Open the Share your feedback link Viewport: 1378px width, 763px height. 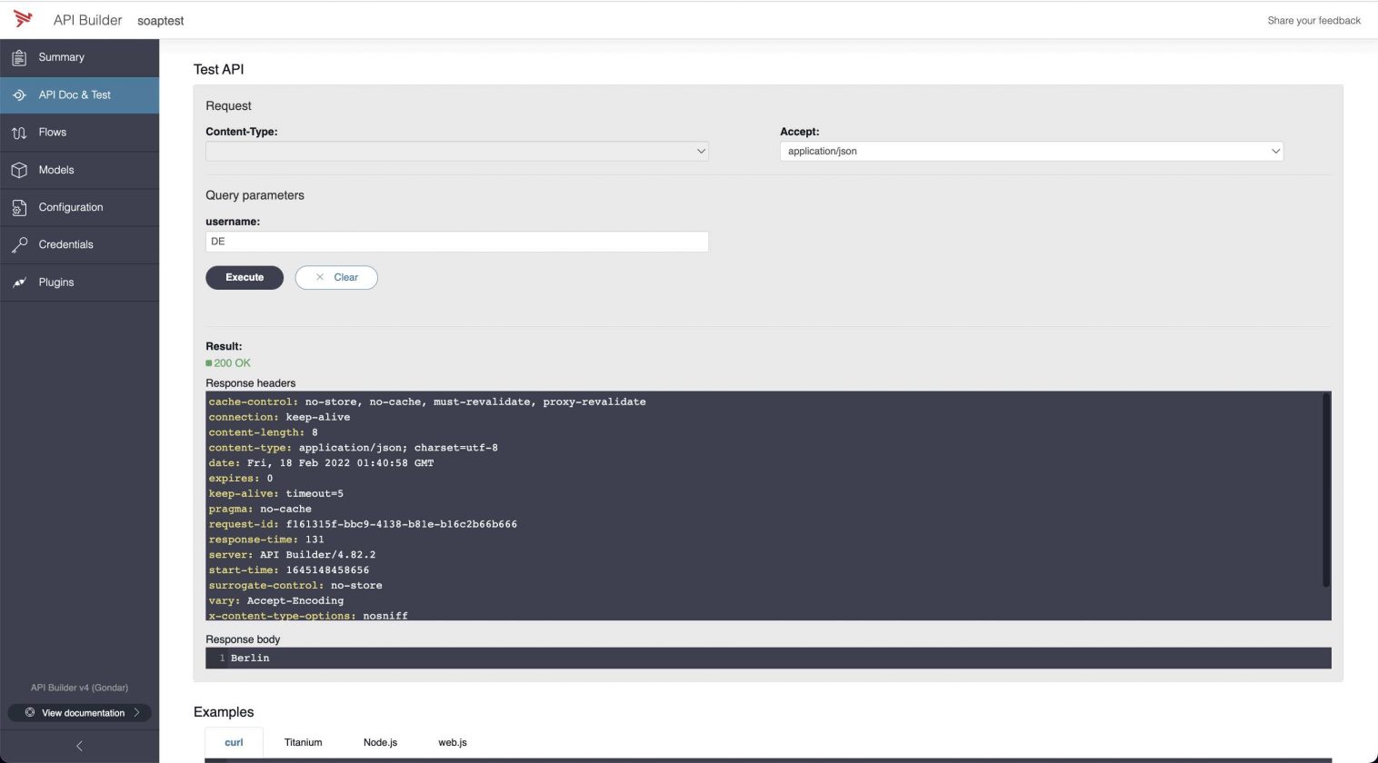point(1313,20)
